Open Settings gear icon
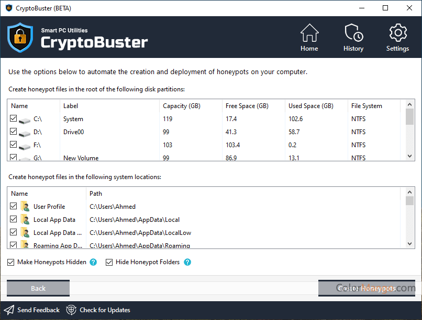422x320 pixels. (397, 33)
